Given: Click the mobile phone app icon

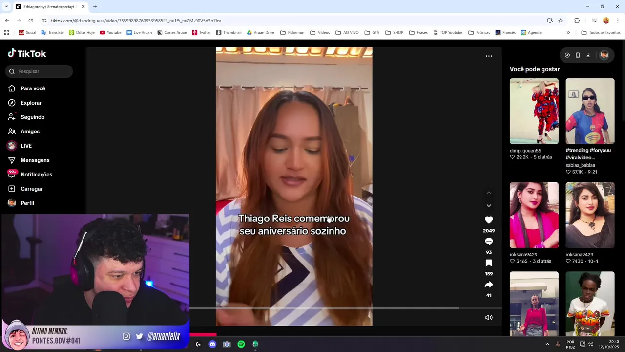Looking at the screenshot, I should [578, 55].
